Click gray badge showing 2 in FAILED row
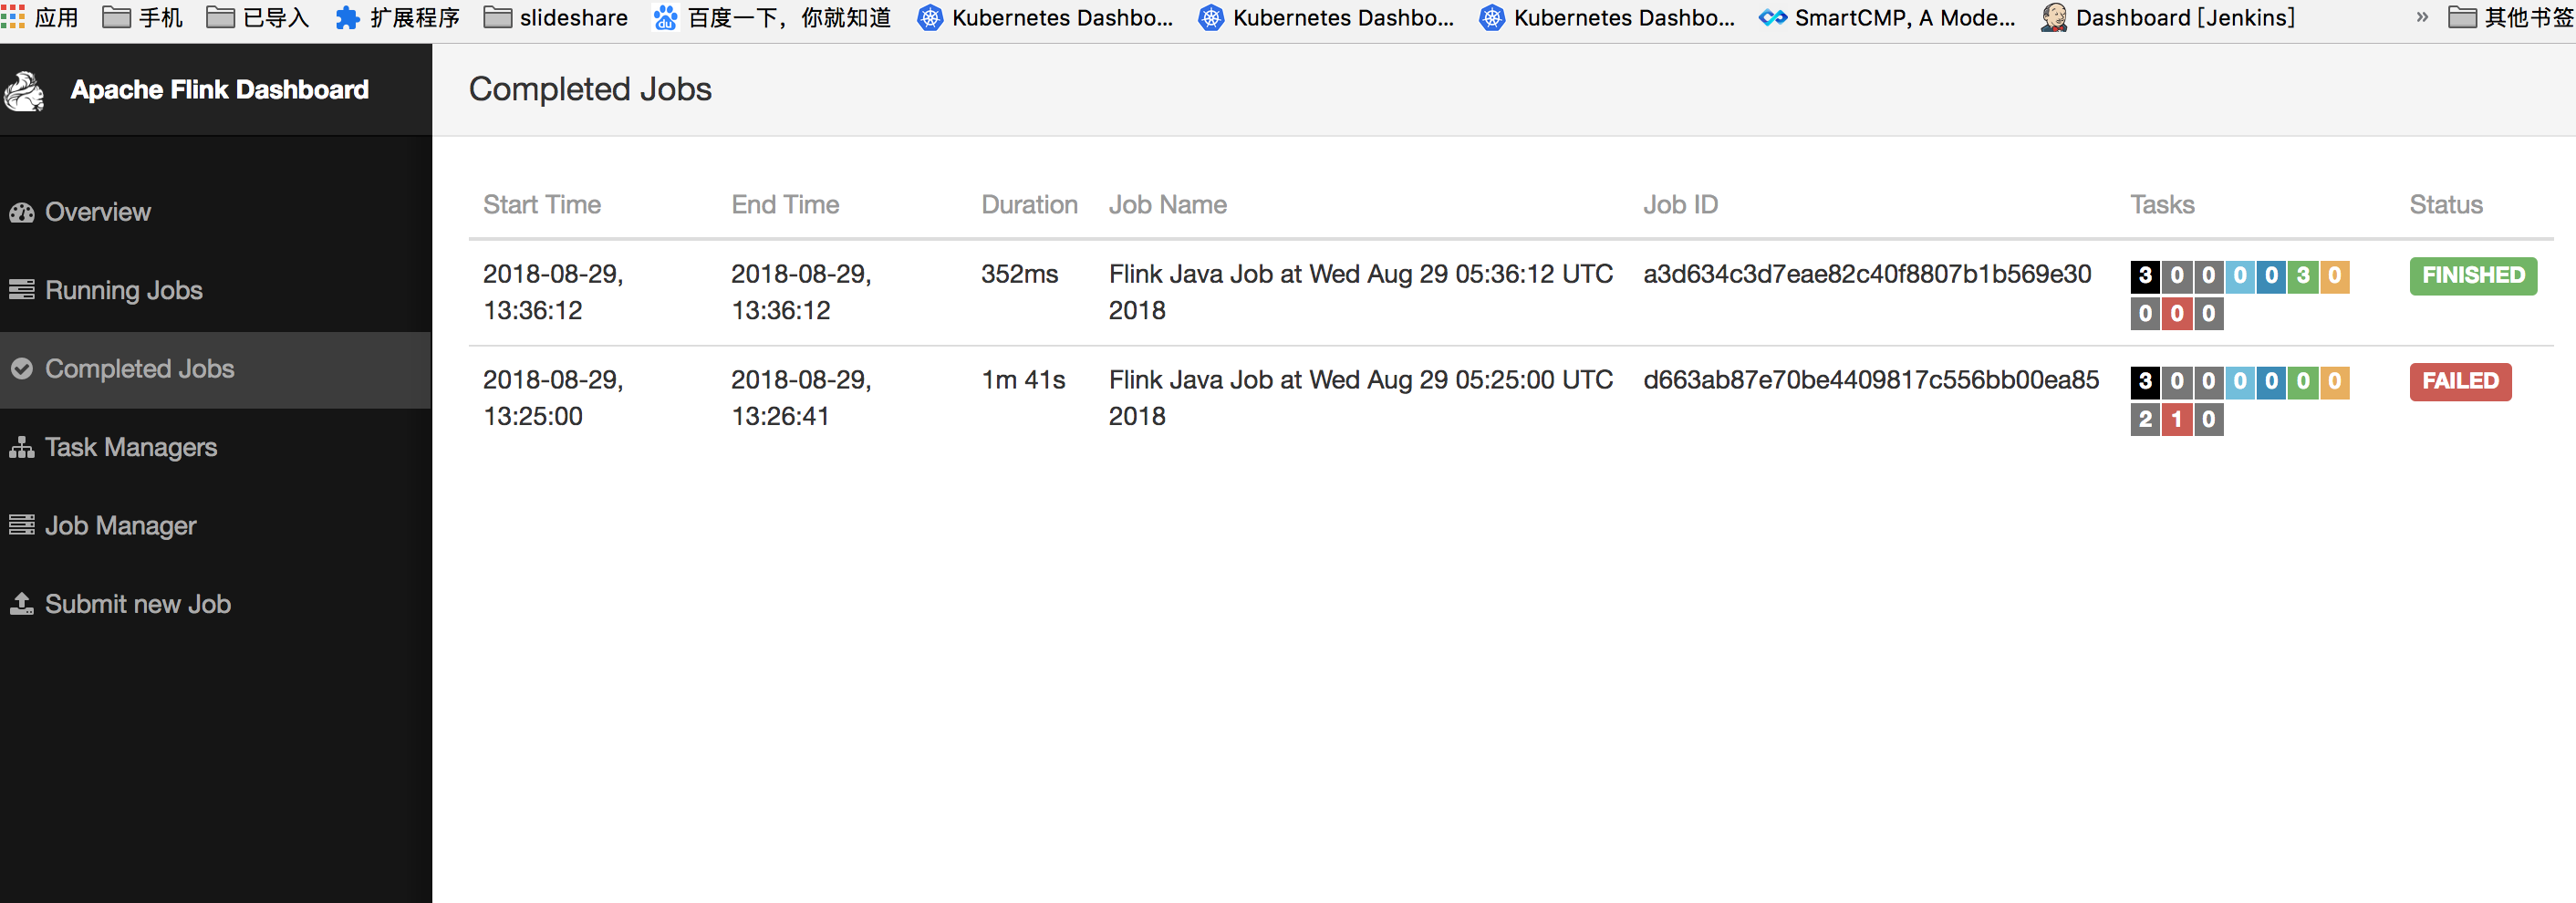 click(x=2145, y=419)
